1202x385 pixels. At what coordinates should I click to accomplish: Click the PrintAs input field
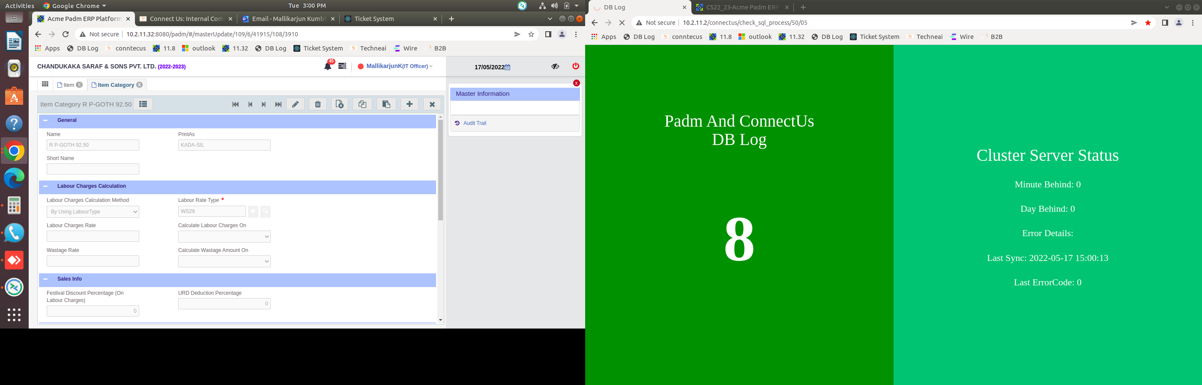pyautogui.click(x=224, y=145)
